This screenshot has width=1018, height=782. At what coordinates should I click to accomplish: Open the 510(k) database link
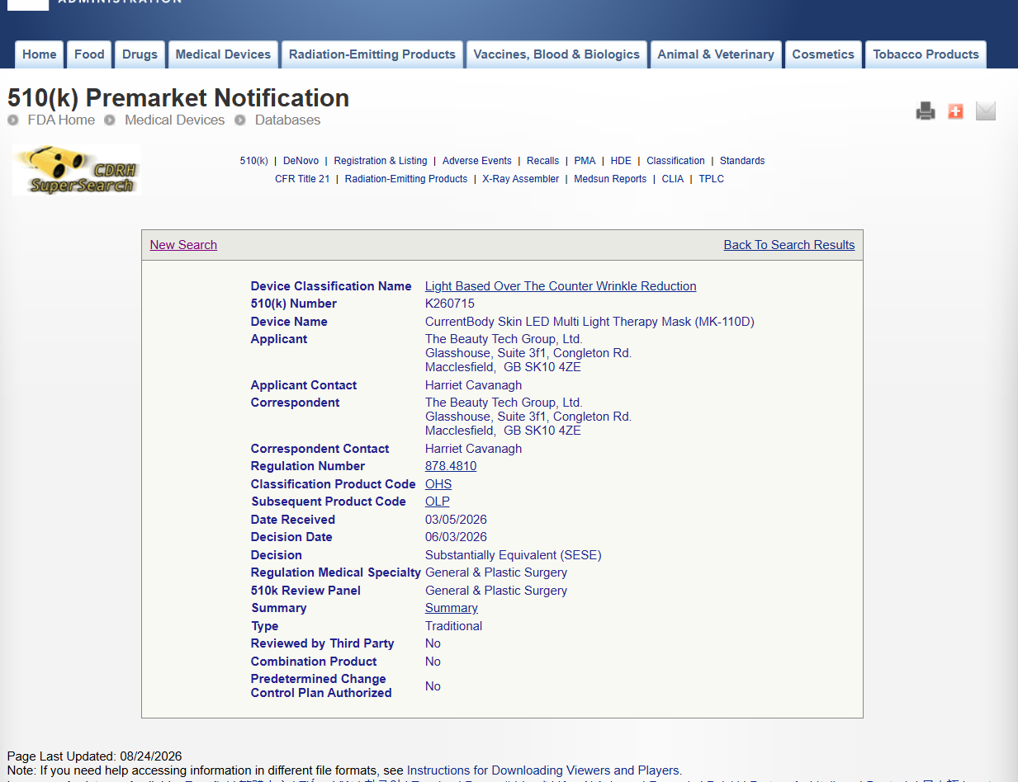(x=254, y=161)
